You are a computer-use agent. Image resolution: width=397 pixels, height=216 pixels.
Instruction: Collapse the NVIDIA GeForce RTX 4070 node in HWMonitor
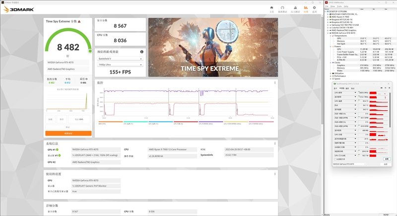pos(328,33)
